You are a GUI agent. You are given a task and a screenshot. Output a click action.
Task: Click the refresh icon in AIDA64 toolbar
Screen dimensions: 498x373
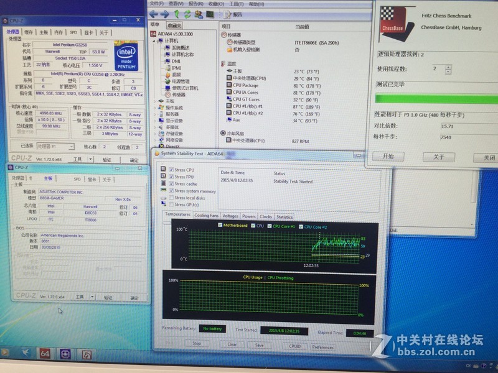tap(187, 14)
